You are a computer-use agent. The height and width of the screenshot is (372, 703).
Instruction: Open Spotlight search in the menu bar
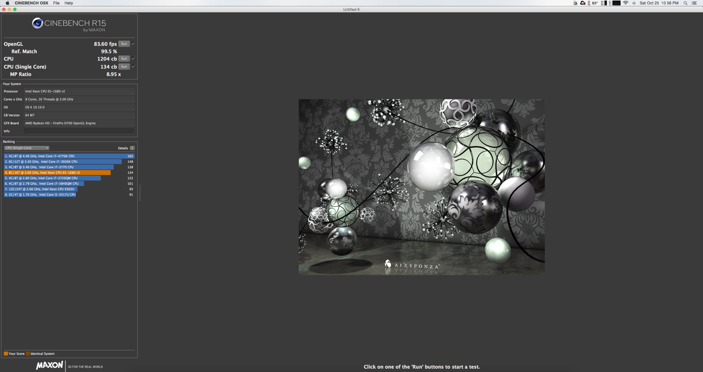click(685, 3)
